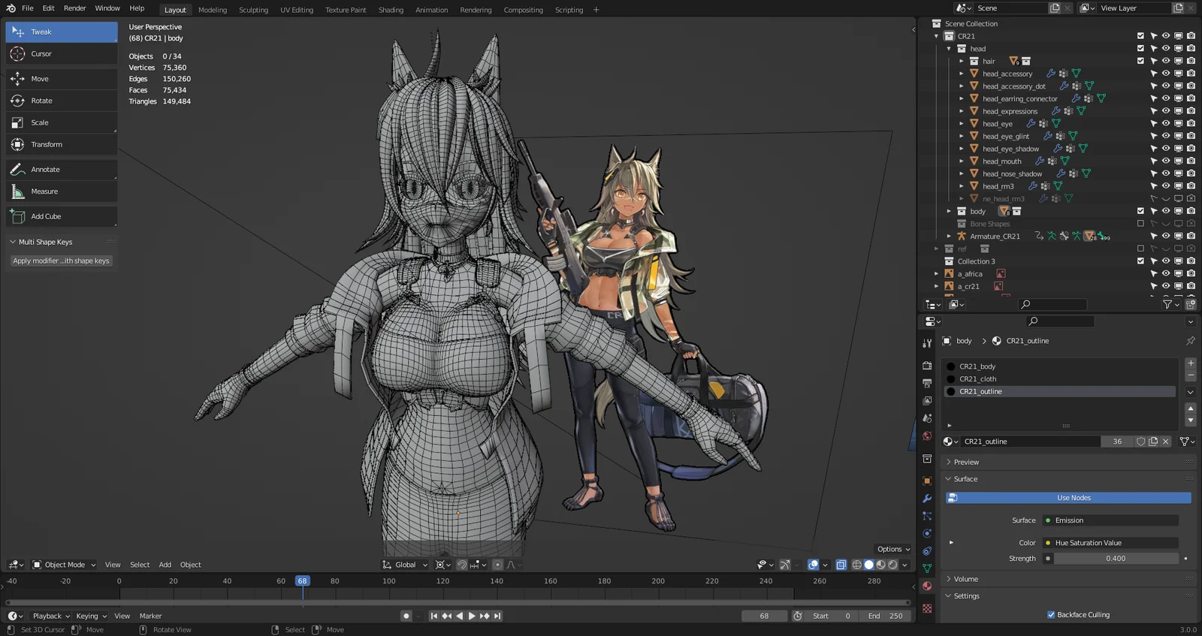Open the Render properties tab

927,366
